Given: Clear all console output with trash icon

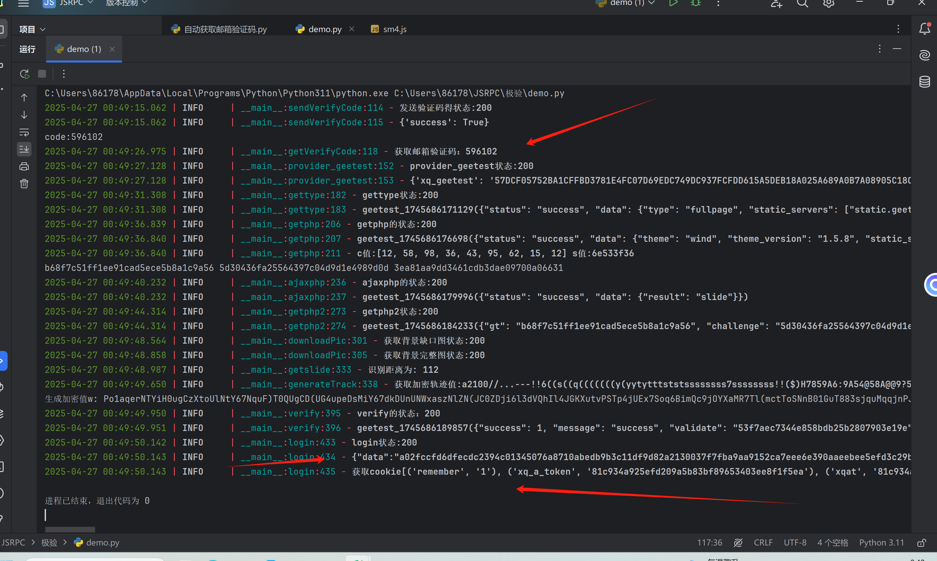Looking at the screenshot, I should (x=24, y=184).
